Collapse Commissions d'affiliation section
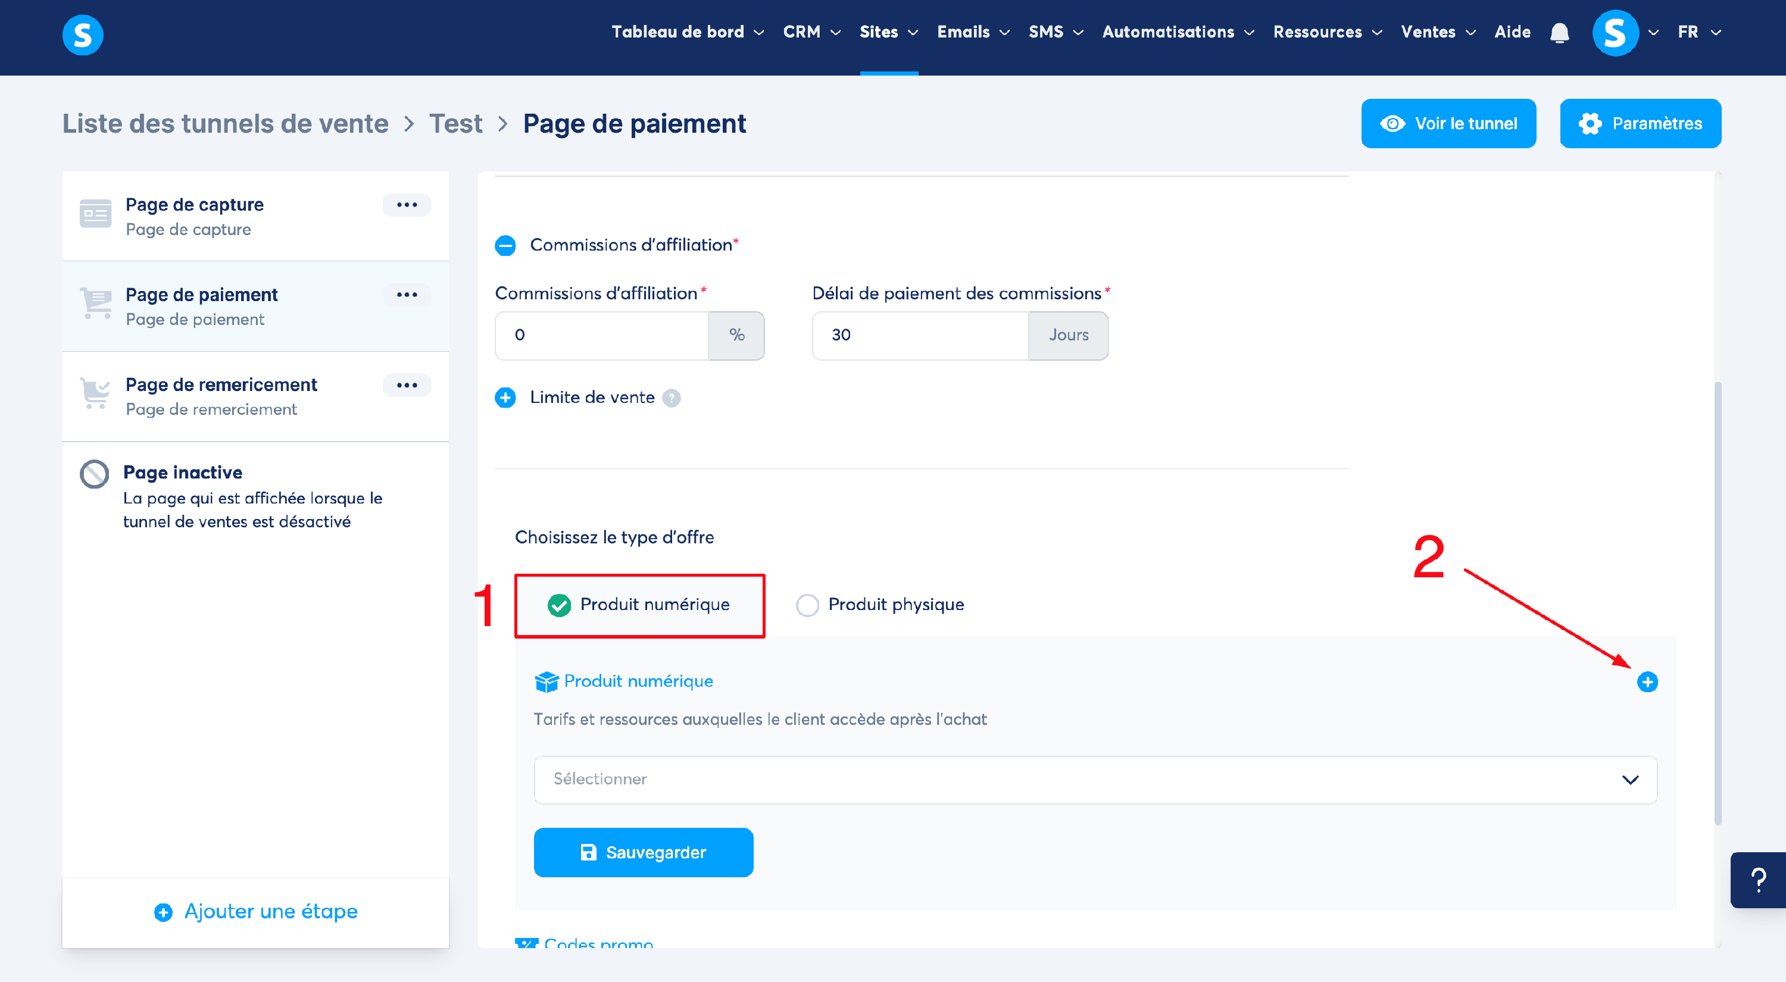 tap(505, 245)
